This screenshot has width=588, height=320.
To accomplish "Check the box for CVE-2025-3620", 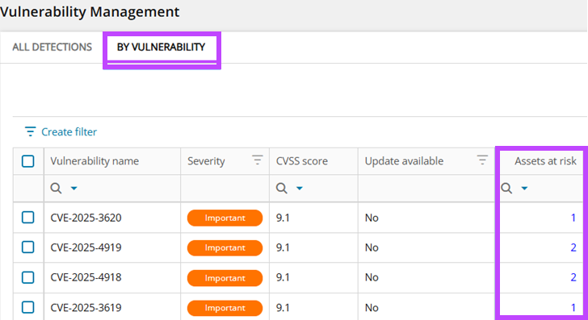I will pyautogui.click(x=27, y=218).
